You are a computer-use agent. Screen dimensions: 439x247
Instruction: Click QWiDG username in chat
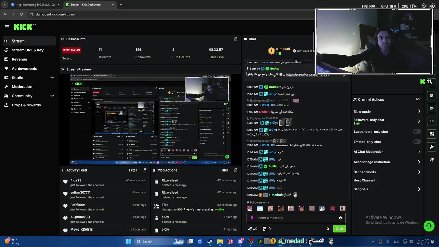[264, 112]
